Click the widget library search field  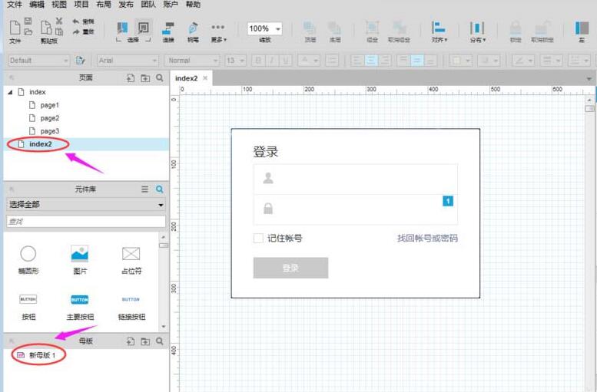86,222
